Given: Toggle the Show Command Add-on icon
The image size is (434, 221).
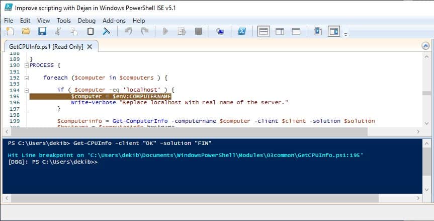Looking at the screenshot, I should pyautogui.click(x=334, y=31).
